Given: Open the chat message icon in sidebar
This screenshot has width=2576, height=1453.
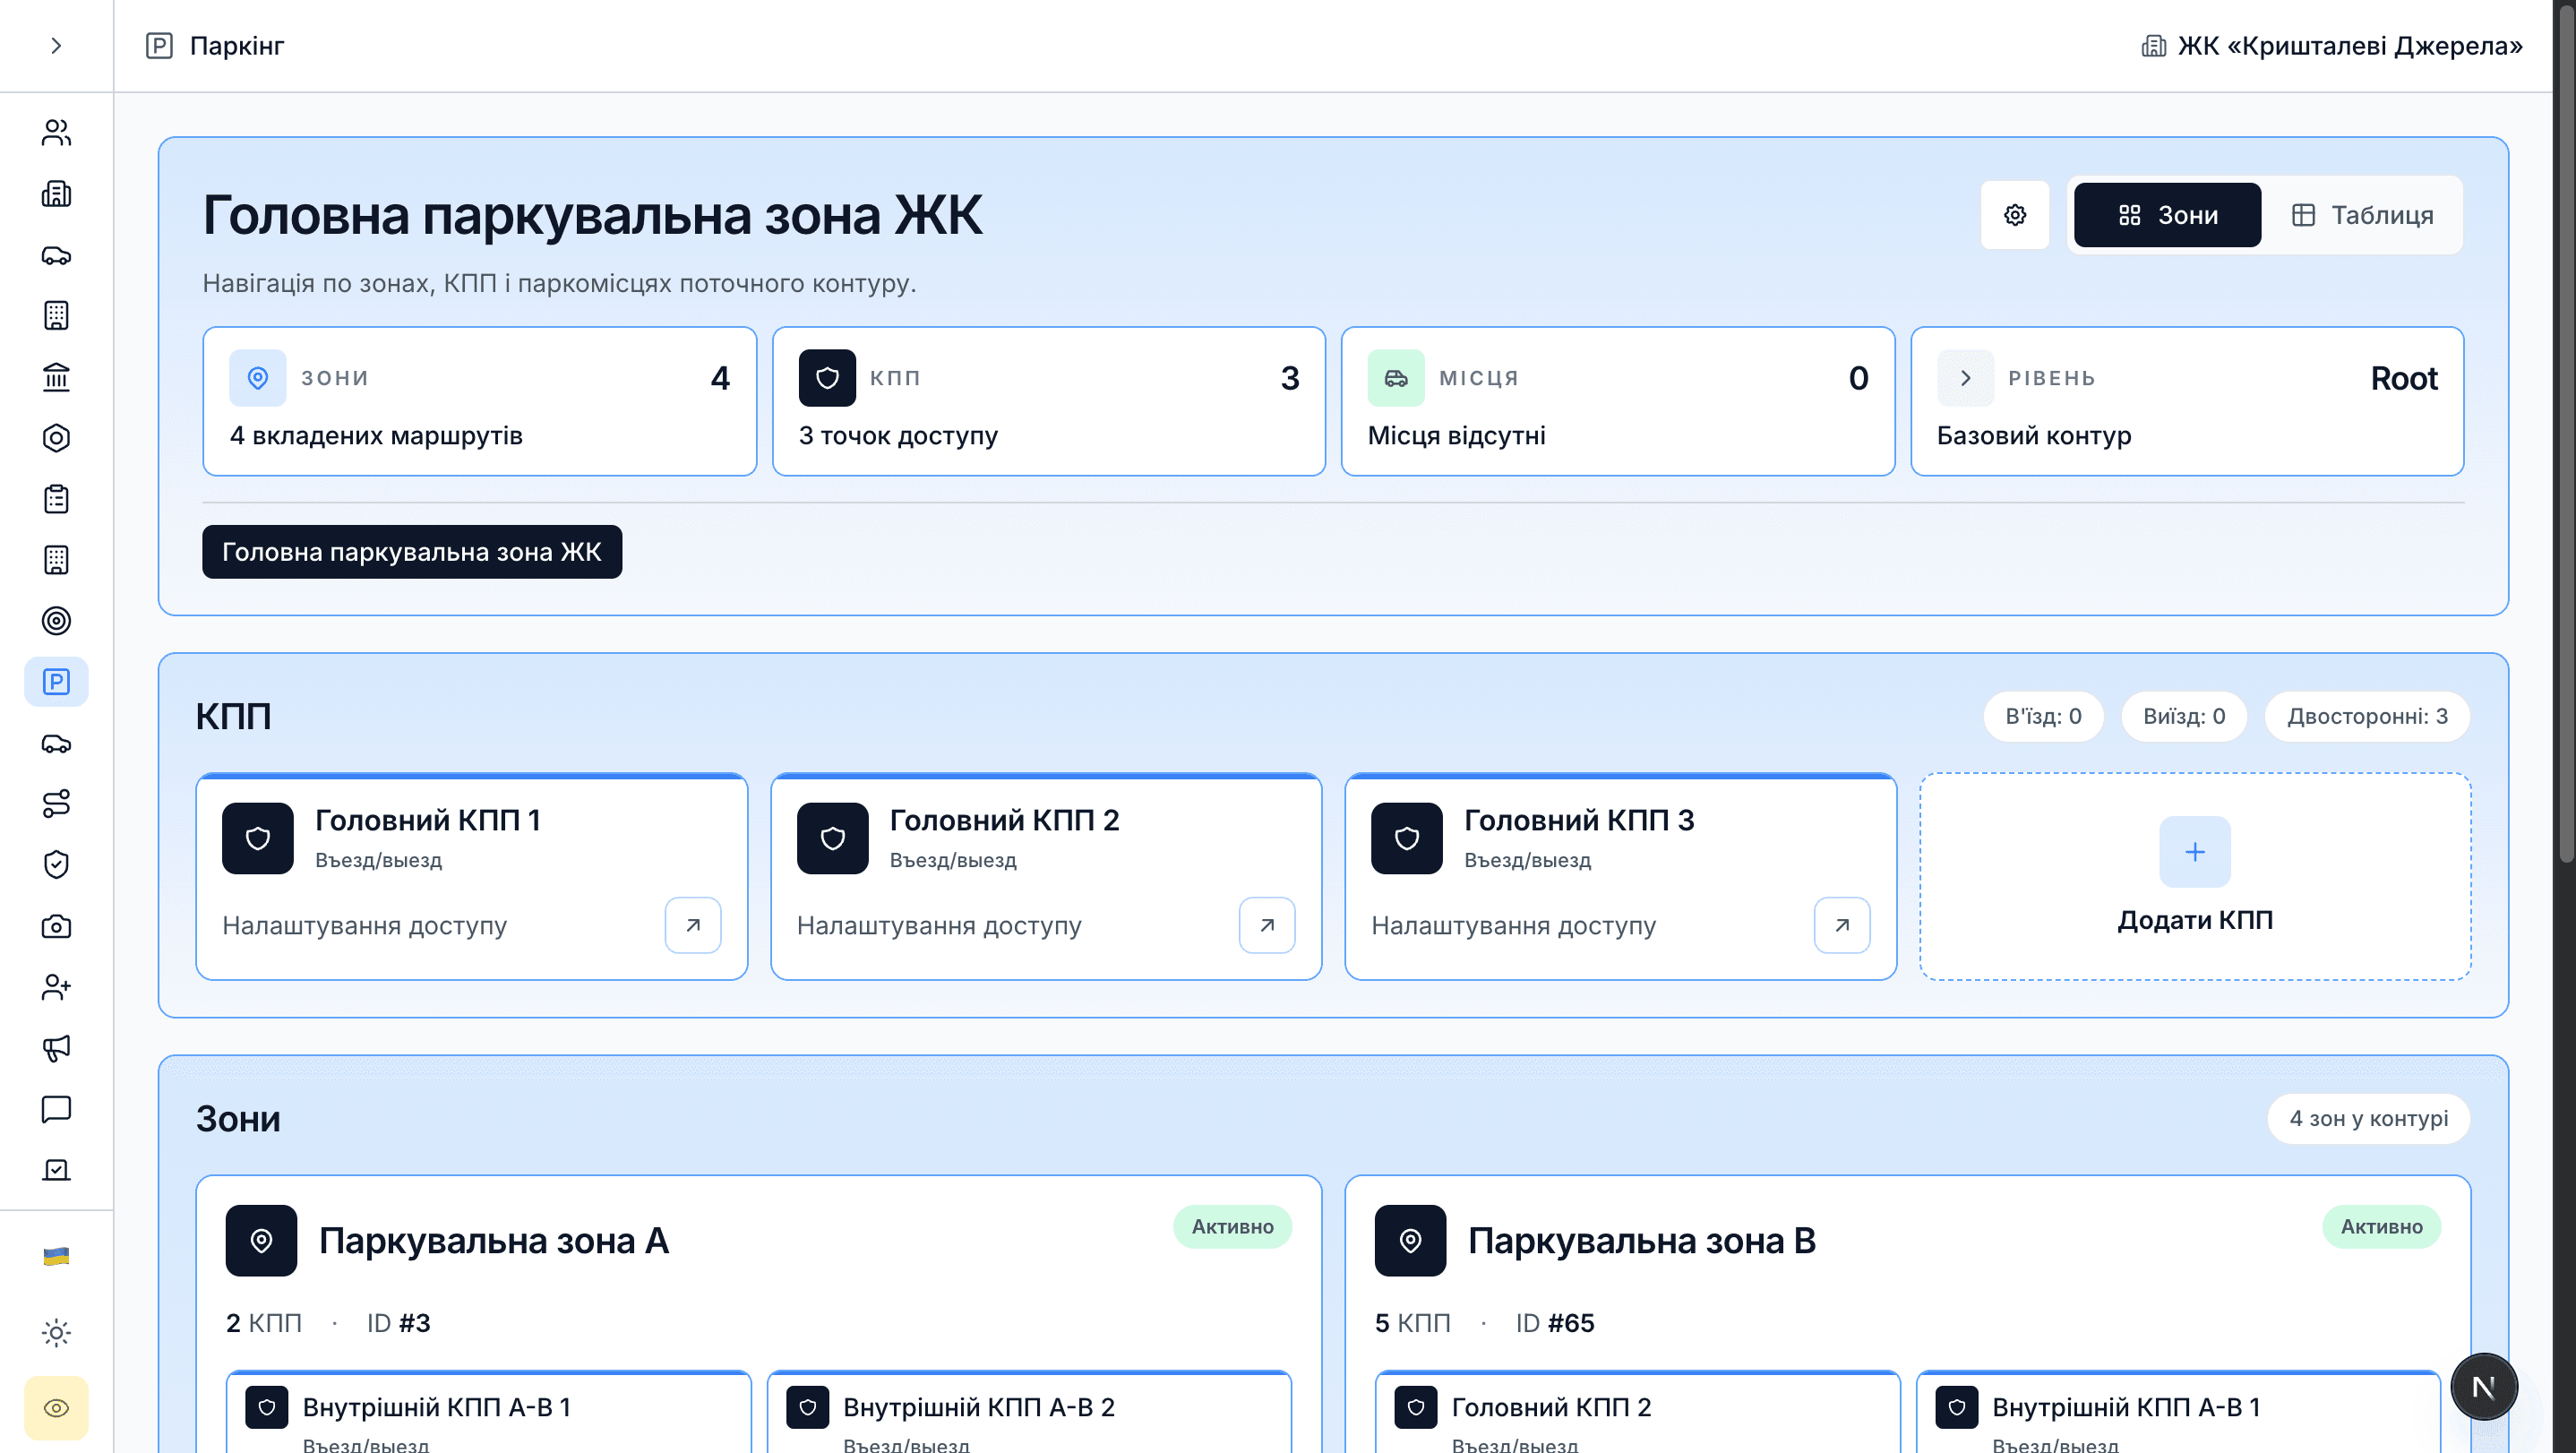Looking at the screenshot, I should click(56, 1109).
